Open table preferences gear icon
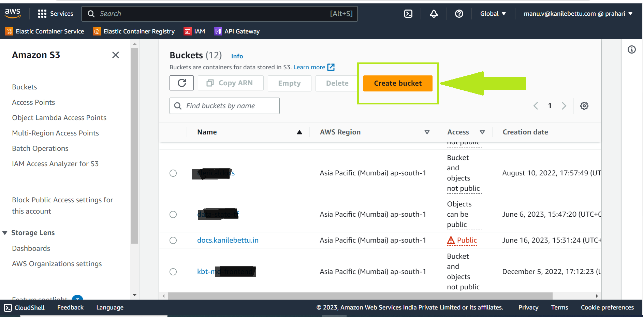The width and height of the screenshot is (643, 317). (x=584, y=106)
